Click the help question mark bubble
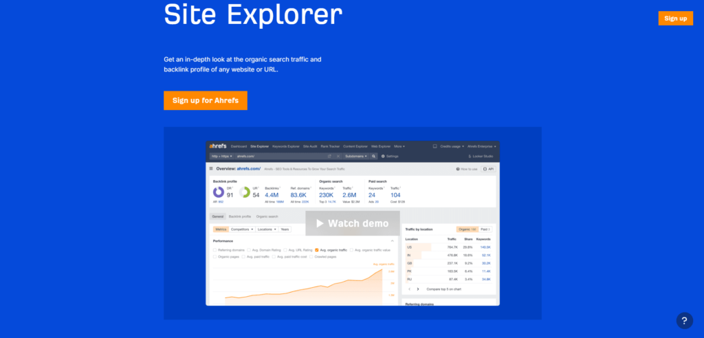 (x=684, y=321)
